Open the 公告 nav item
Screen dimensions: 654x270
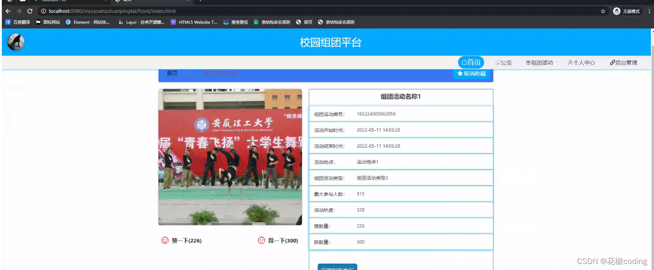(x=504, y=63)
